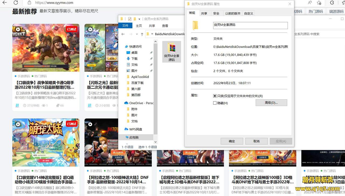Click the 高级(D)... button

click(271, 103)
